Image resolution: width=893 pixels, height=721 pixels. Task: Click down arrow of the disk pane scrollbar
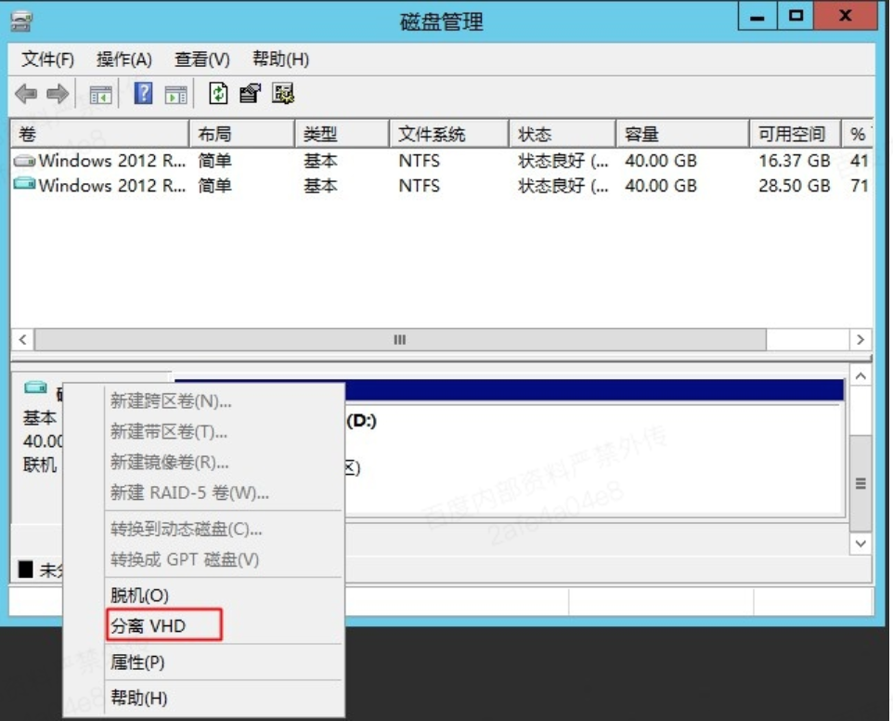pyautogui.click(x=861, y=544)
